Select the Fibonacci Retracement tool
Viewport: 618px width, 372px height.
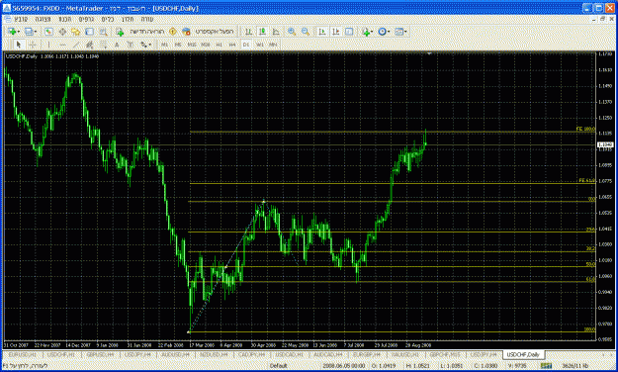(103, 45)
